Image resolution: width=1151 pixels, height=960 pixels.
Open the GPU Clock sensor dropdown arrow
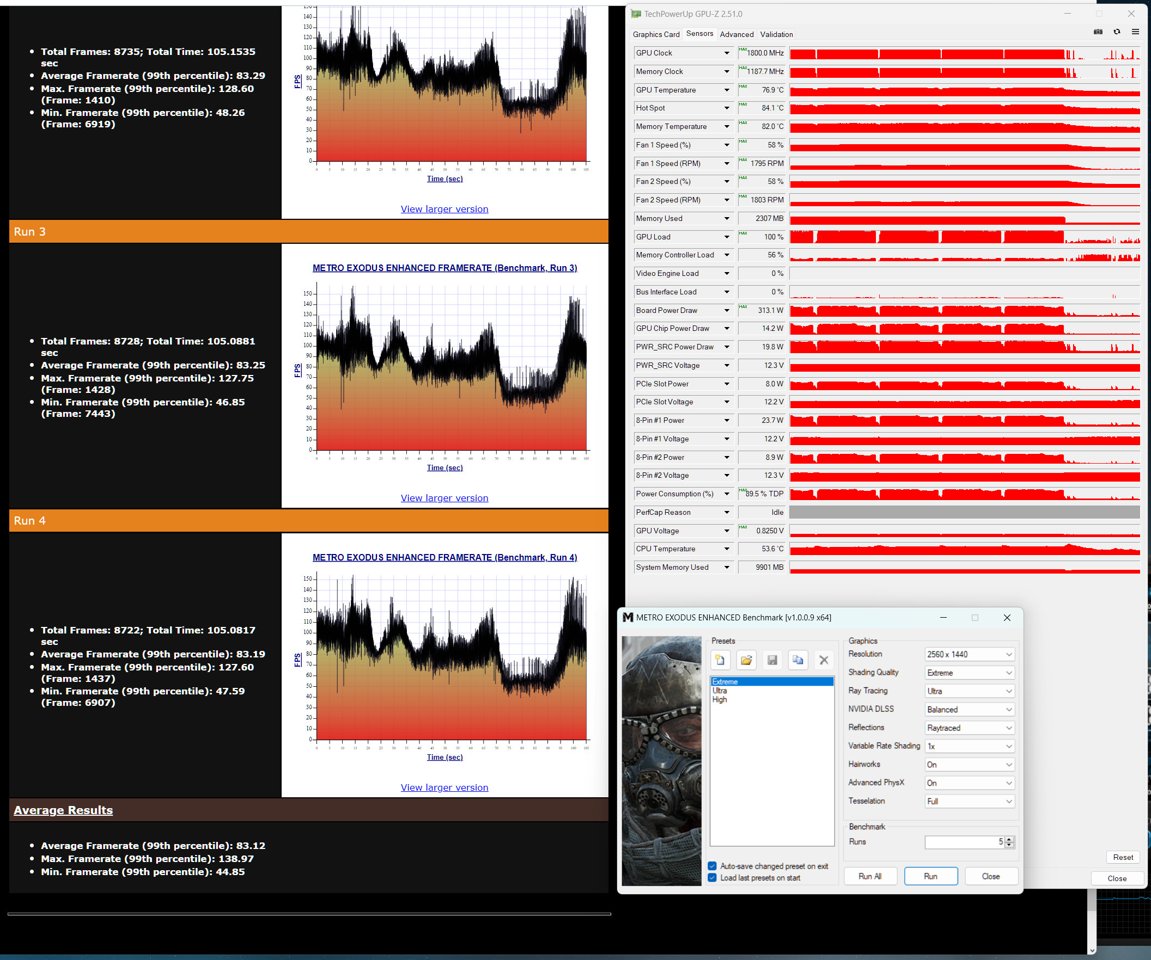[727, 53]
